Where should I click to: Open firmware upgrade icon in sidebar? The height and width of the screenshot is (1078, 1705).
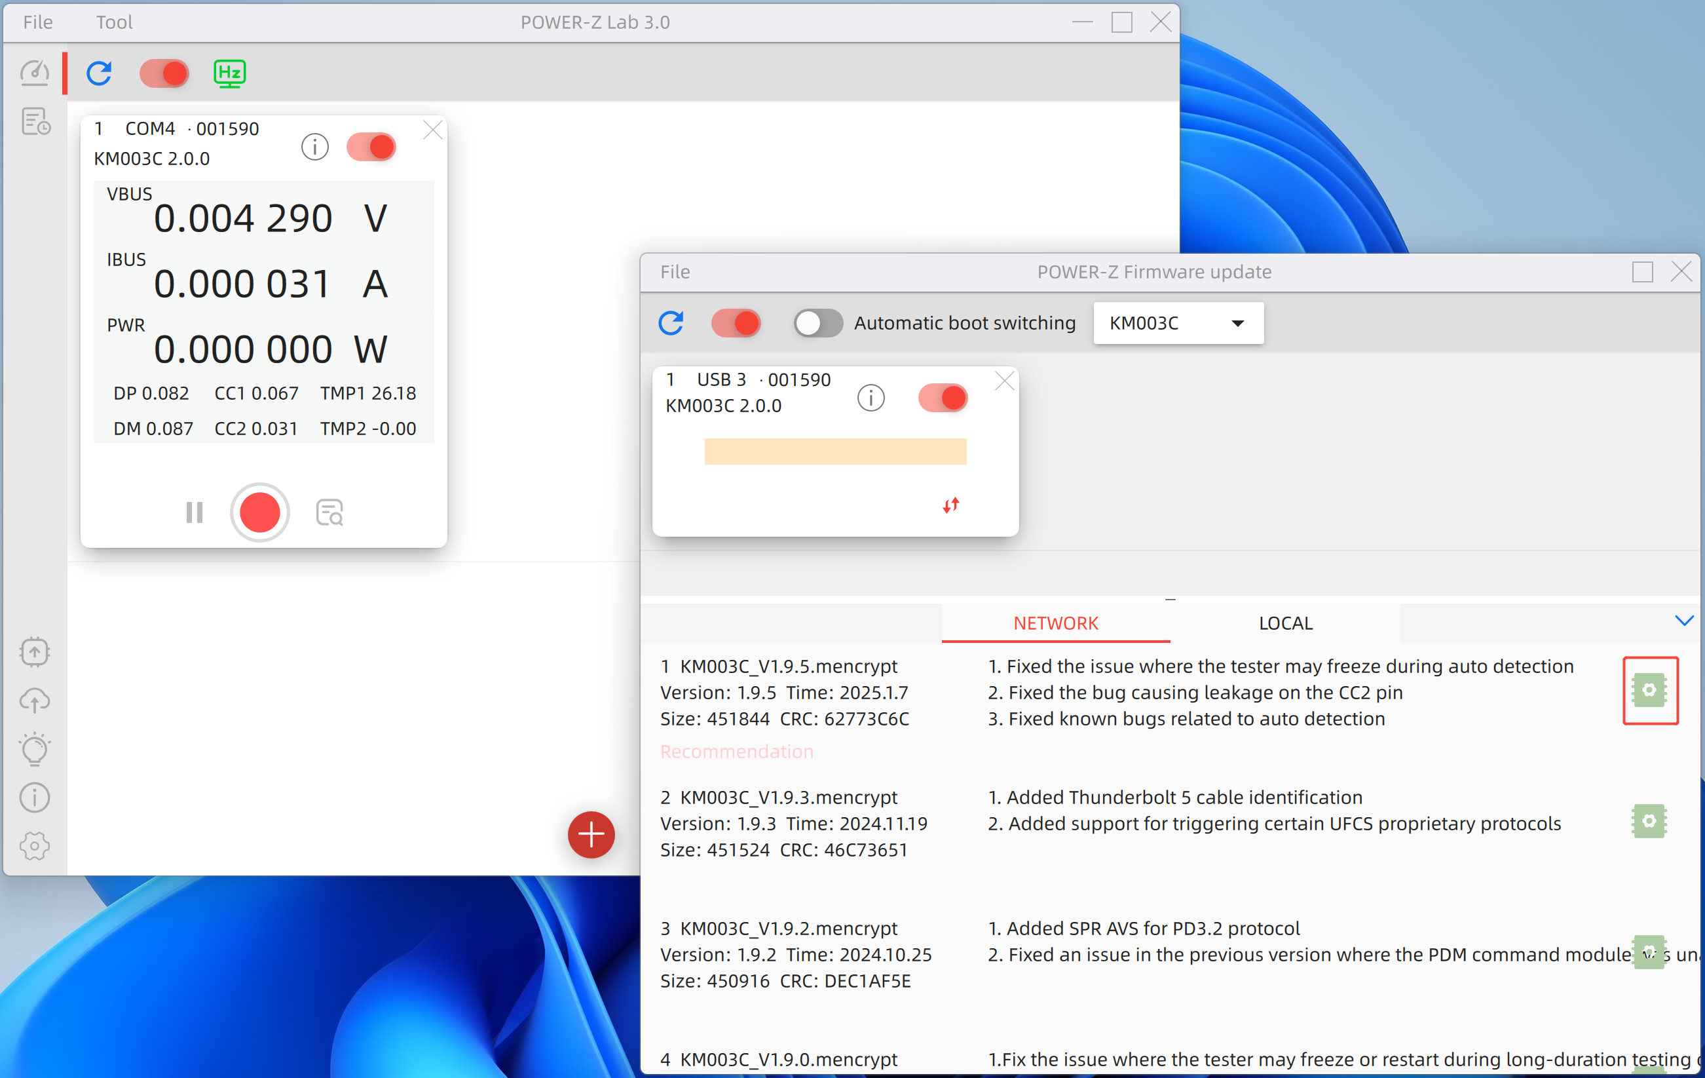[35, 651]
